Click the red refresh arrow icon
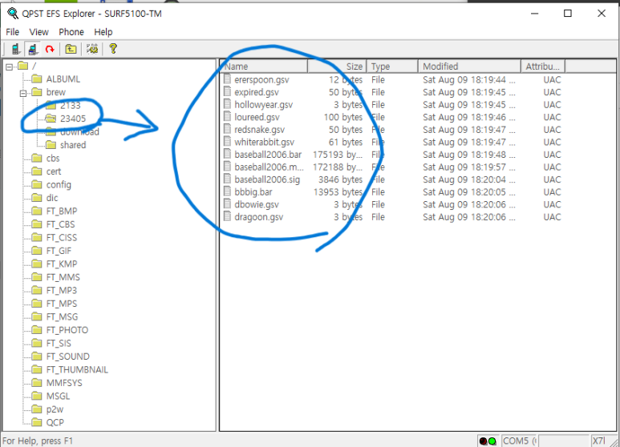Image resolution: width=620 pixels, height=447 pixels. 50,50
